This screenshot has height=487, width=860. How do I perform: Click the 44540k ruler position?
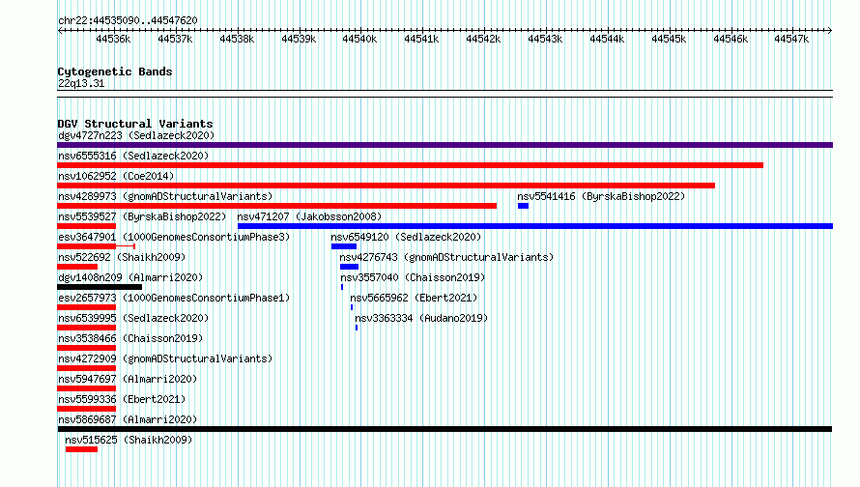pyautogui.click(x=359, y=39)
